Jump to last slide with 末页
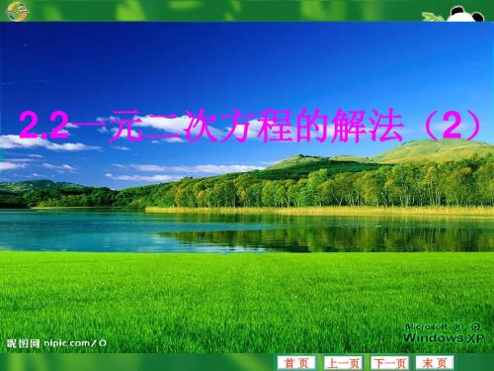 pos(435,363)
